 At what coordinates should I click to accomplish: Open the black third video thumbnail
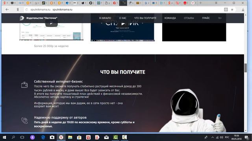pyautogui.click(x=194, y=32)
